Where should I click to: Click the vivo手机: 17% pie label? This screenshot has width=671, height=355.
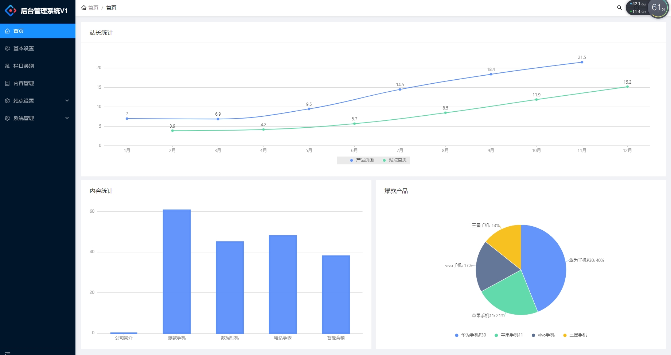[459, 266]
